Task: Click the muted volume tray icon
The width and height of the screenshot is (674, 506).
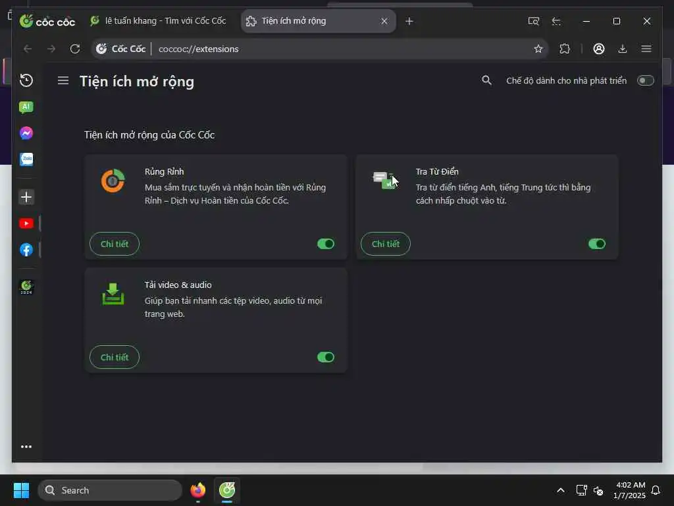Action: pos(598,490)
